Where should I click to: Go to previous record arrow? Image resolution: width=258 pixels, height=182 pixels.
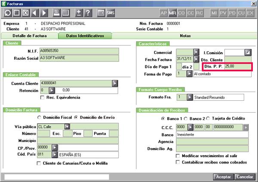(35, 12)
